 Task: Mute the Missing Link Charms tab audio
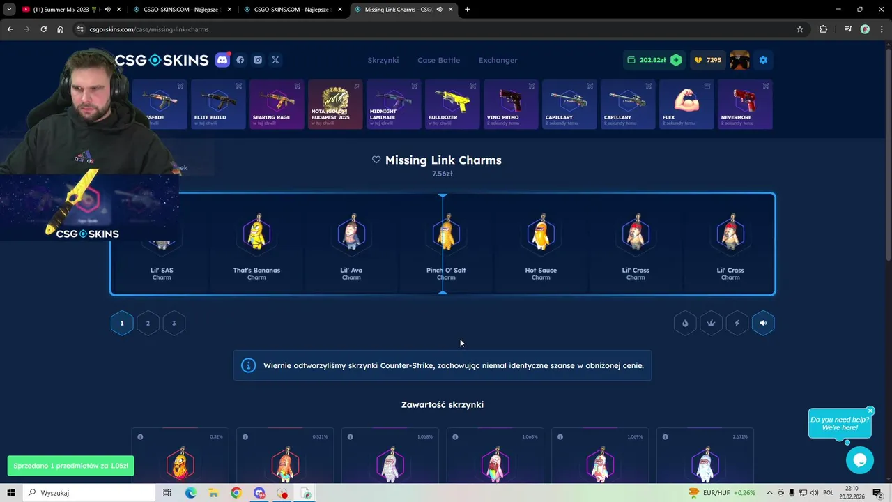tap(439, 10)
